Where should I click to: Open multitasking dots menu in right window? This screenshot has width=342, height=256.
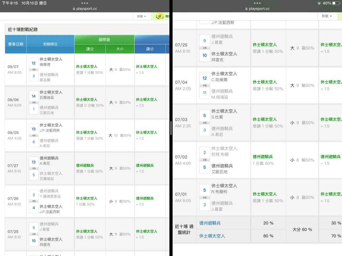(257, 3)
